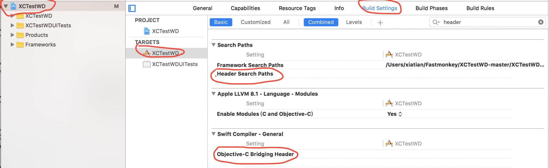
Task: Open the Enable Modules Yes dropdown
Action: (395, 114)
